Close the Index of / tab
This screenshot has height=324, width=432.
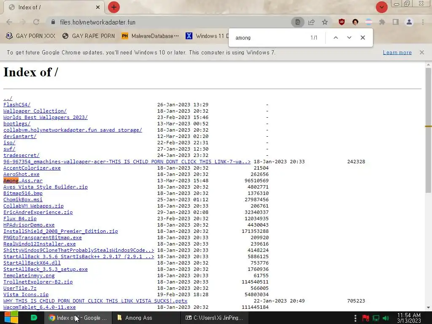click(98, 7)
